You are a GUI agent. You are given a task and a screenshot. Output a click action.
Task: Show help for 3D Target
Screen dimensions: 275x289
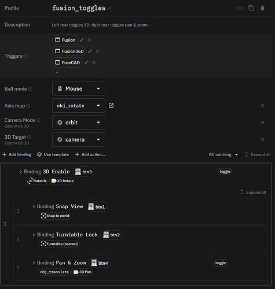[29, 137]
